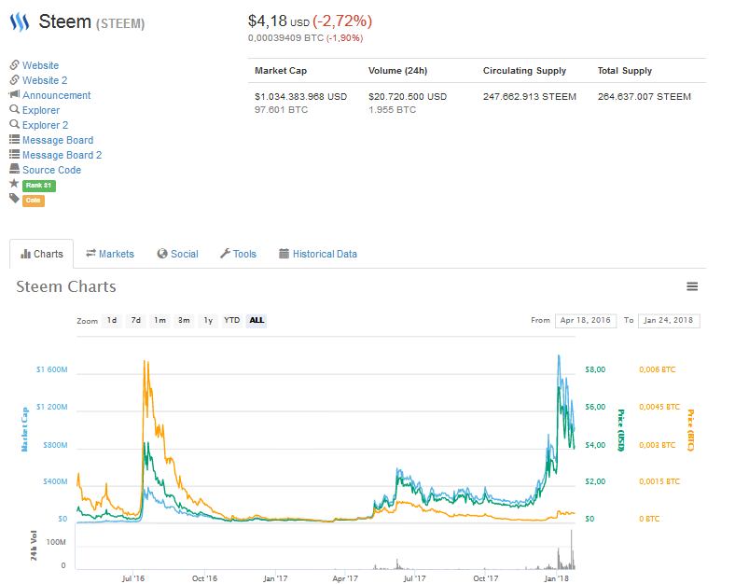Set chart zoom to 1m

coord(160,320)
